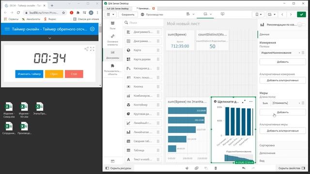This screenshot has width=310, height=174.
Task: Select the Кнопка chart item
Action: pos(143,87)
